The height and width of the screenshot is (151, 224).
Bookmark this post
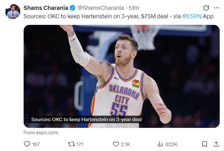[x=205, y=144]
